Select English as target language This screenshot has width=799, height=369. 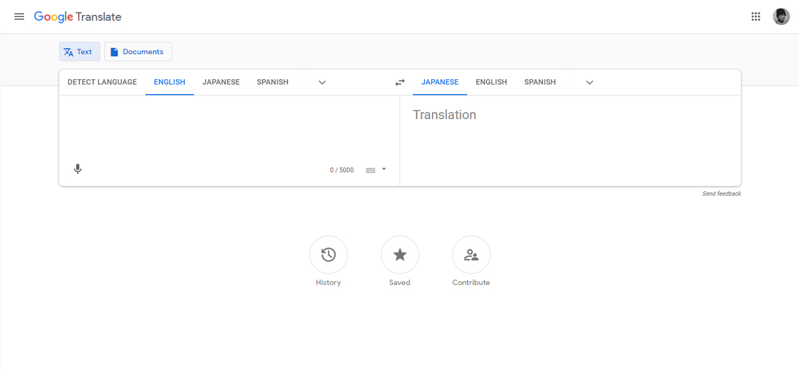491,82
